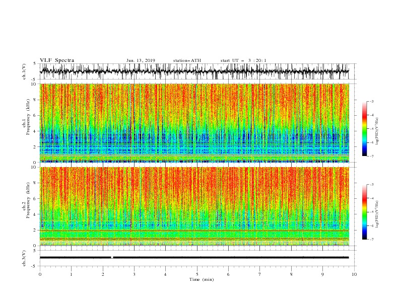The image size is (399, 308).
Task: Click time axis tick label "7"
Action: tap(260, 274)
